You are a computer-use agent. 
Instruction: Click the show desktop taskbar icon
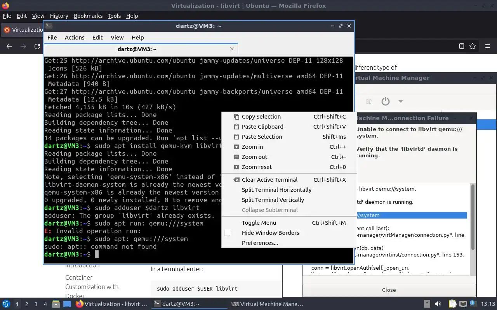pyautogui.click(x=67, y=304)
